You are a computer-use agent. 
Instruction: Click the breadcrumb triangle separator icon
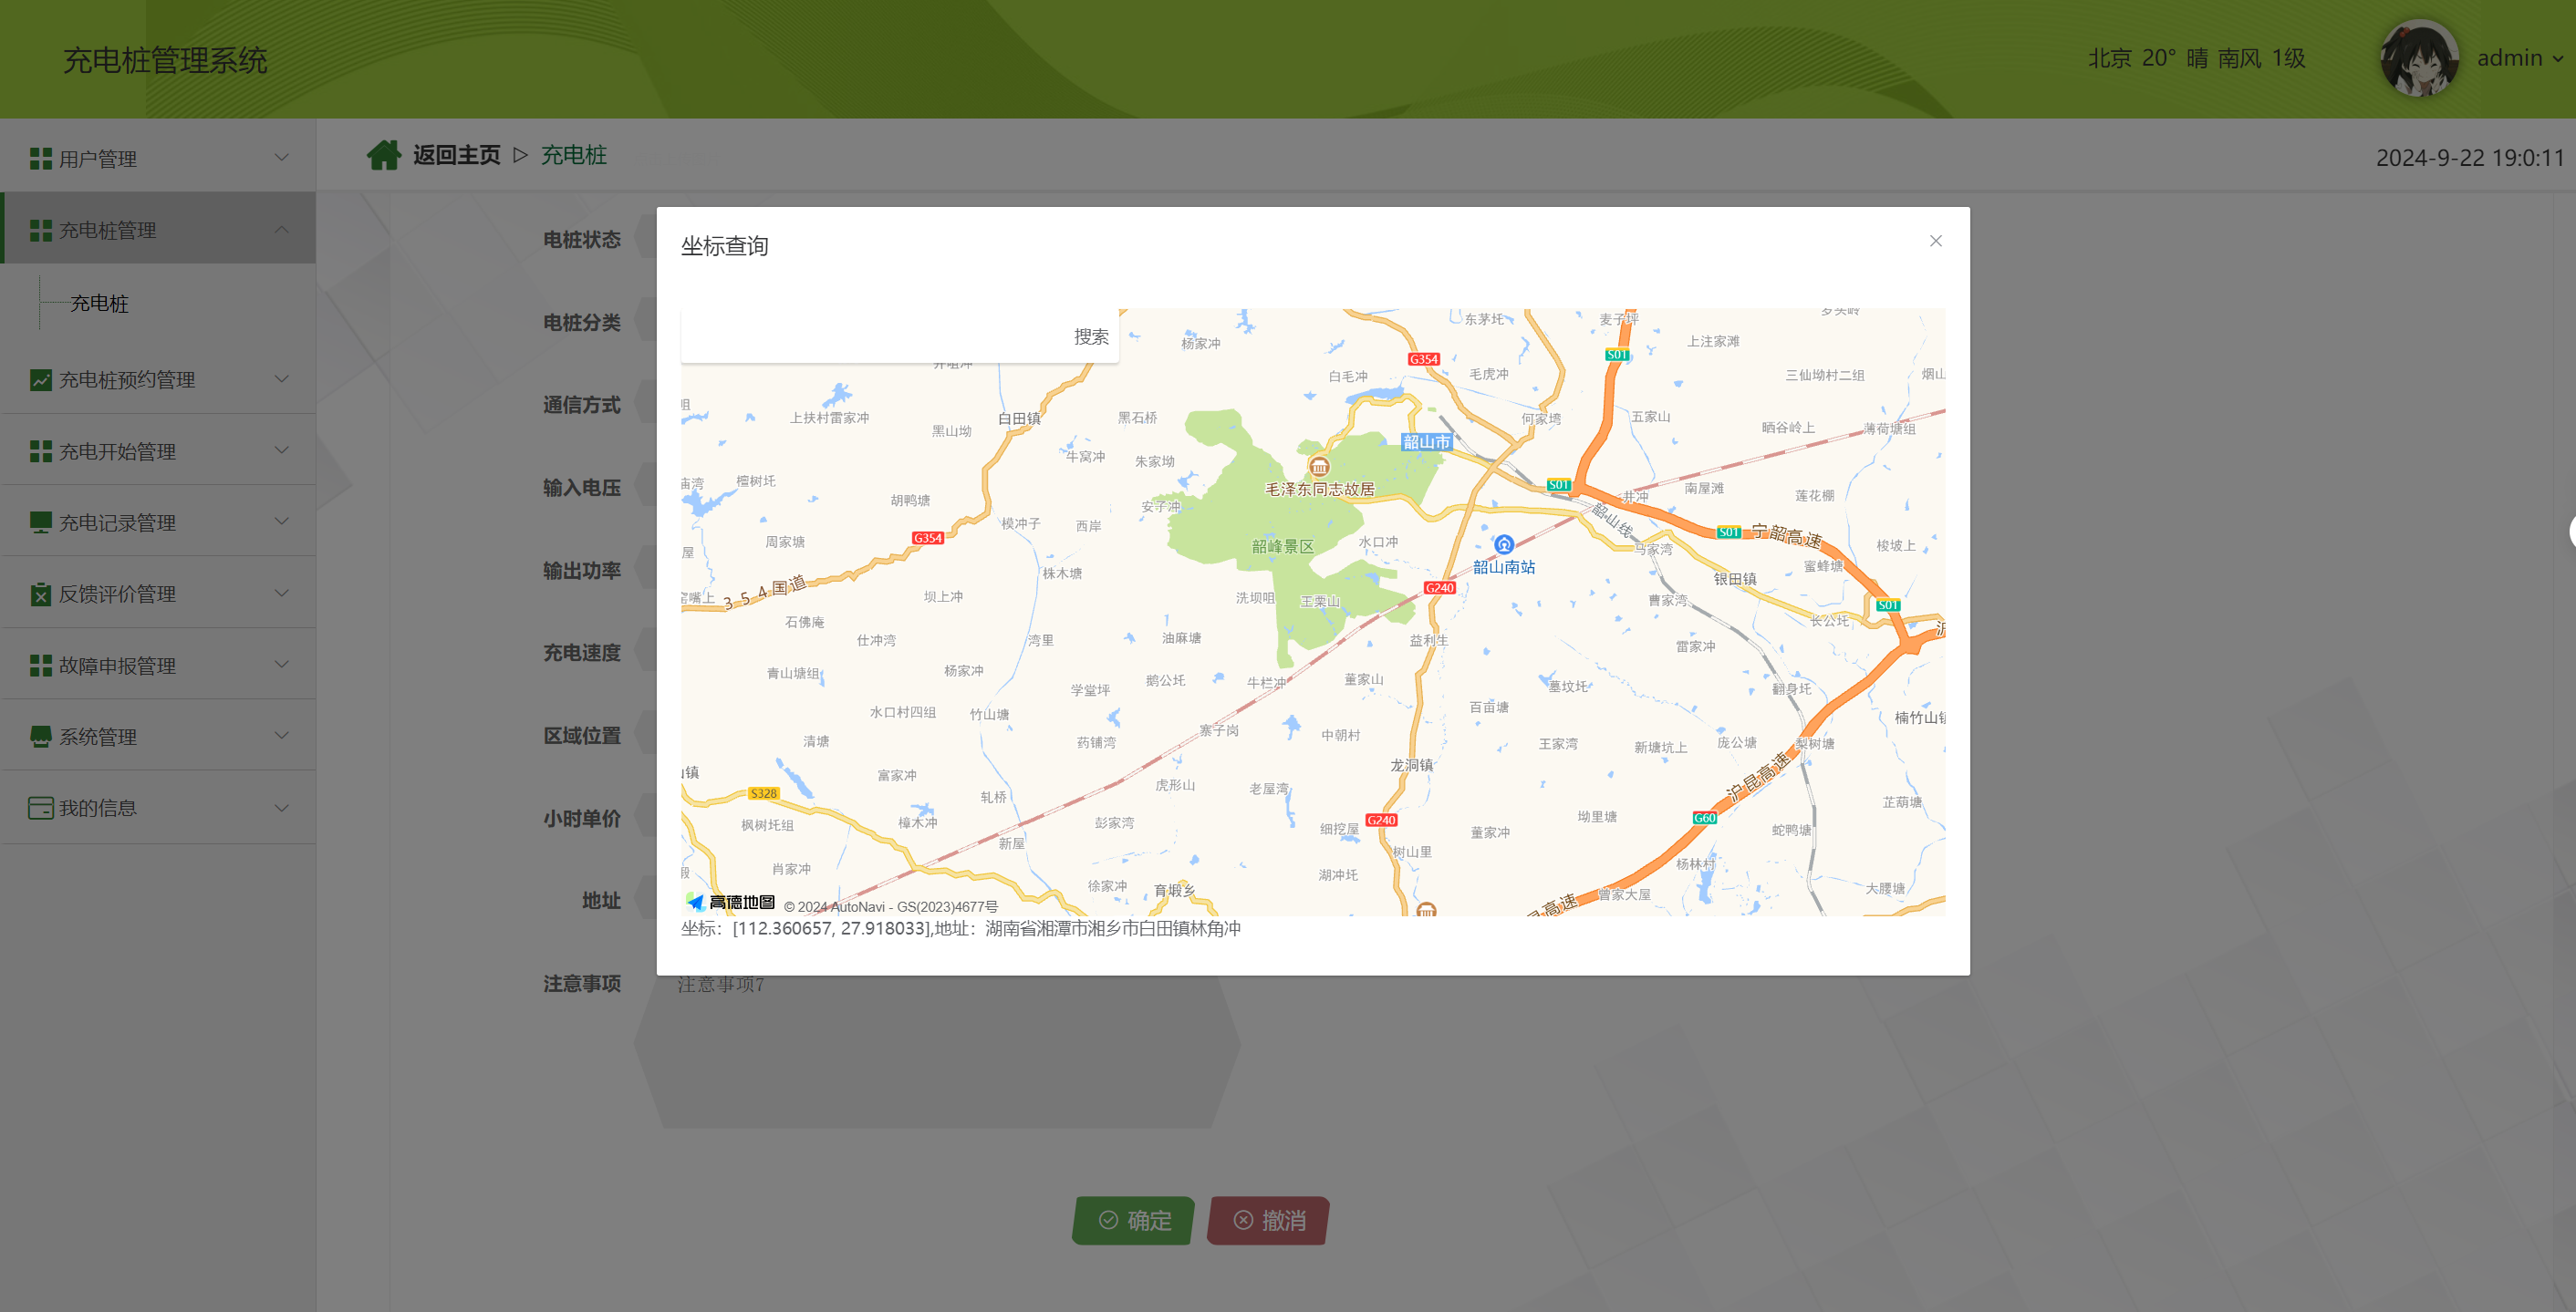(x=520, y=155)
